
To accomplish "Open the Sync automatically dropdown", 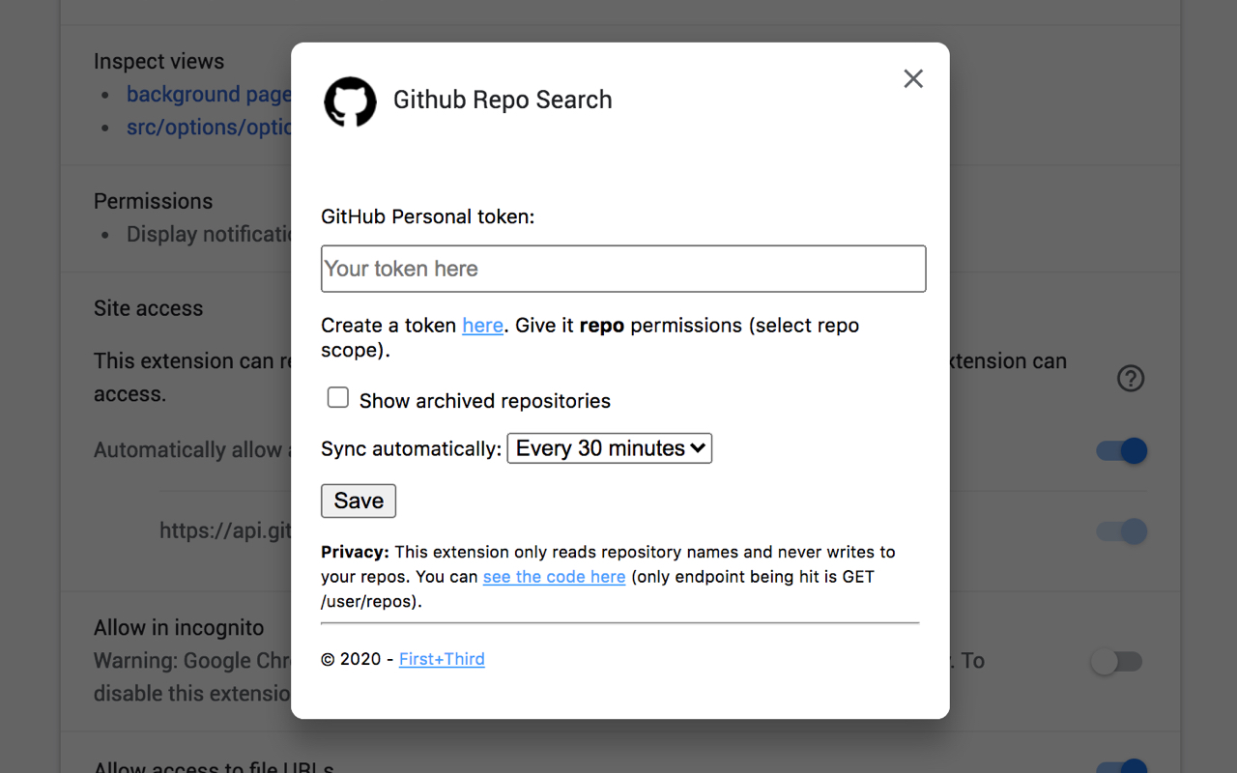I will coord(610,448).
